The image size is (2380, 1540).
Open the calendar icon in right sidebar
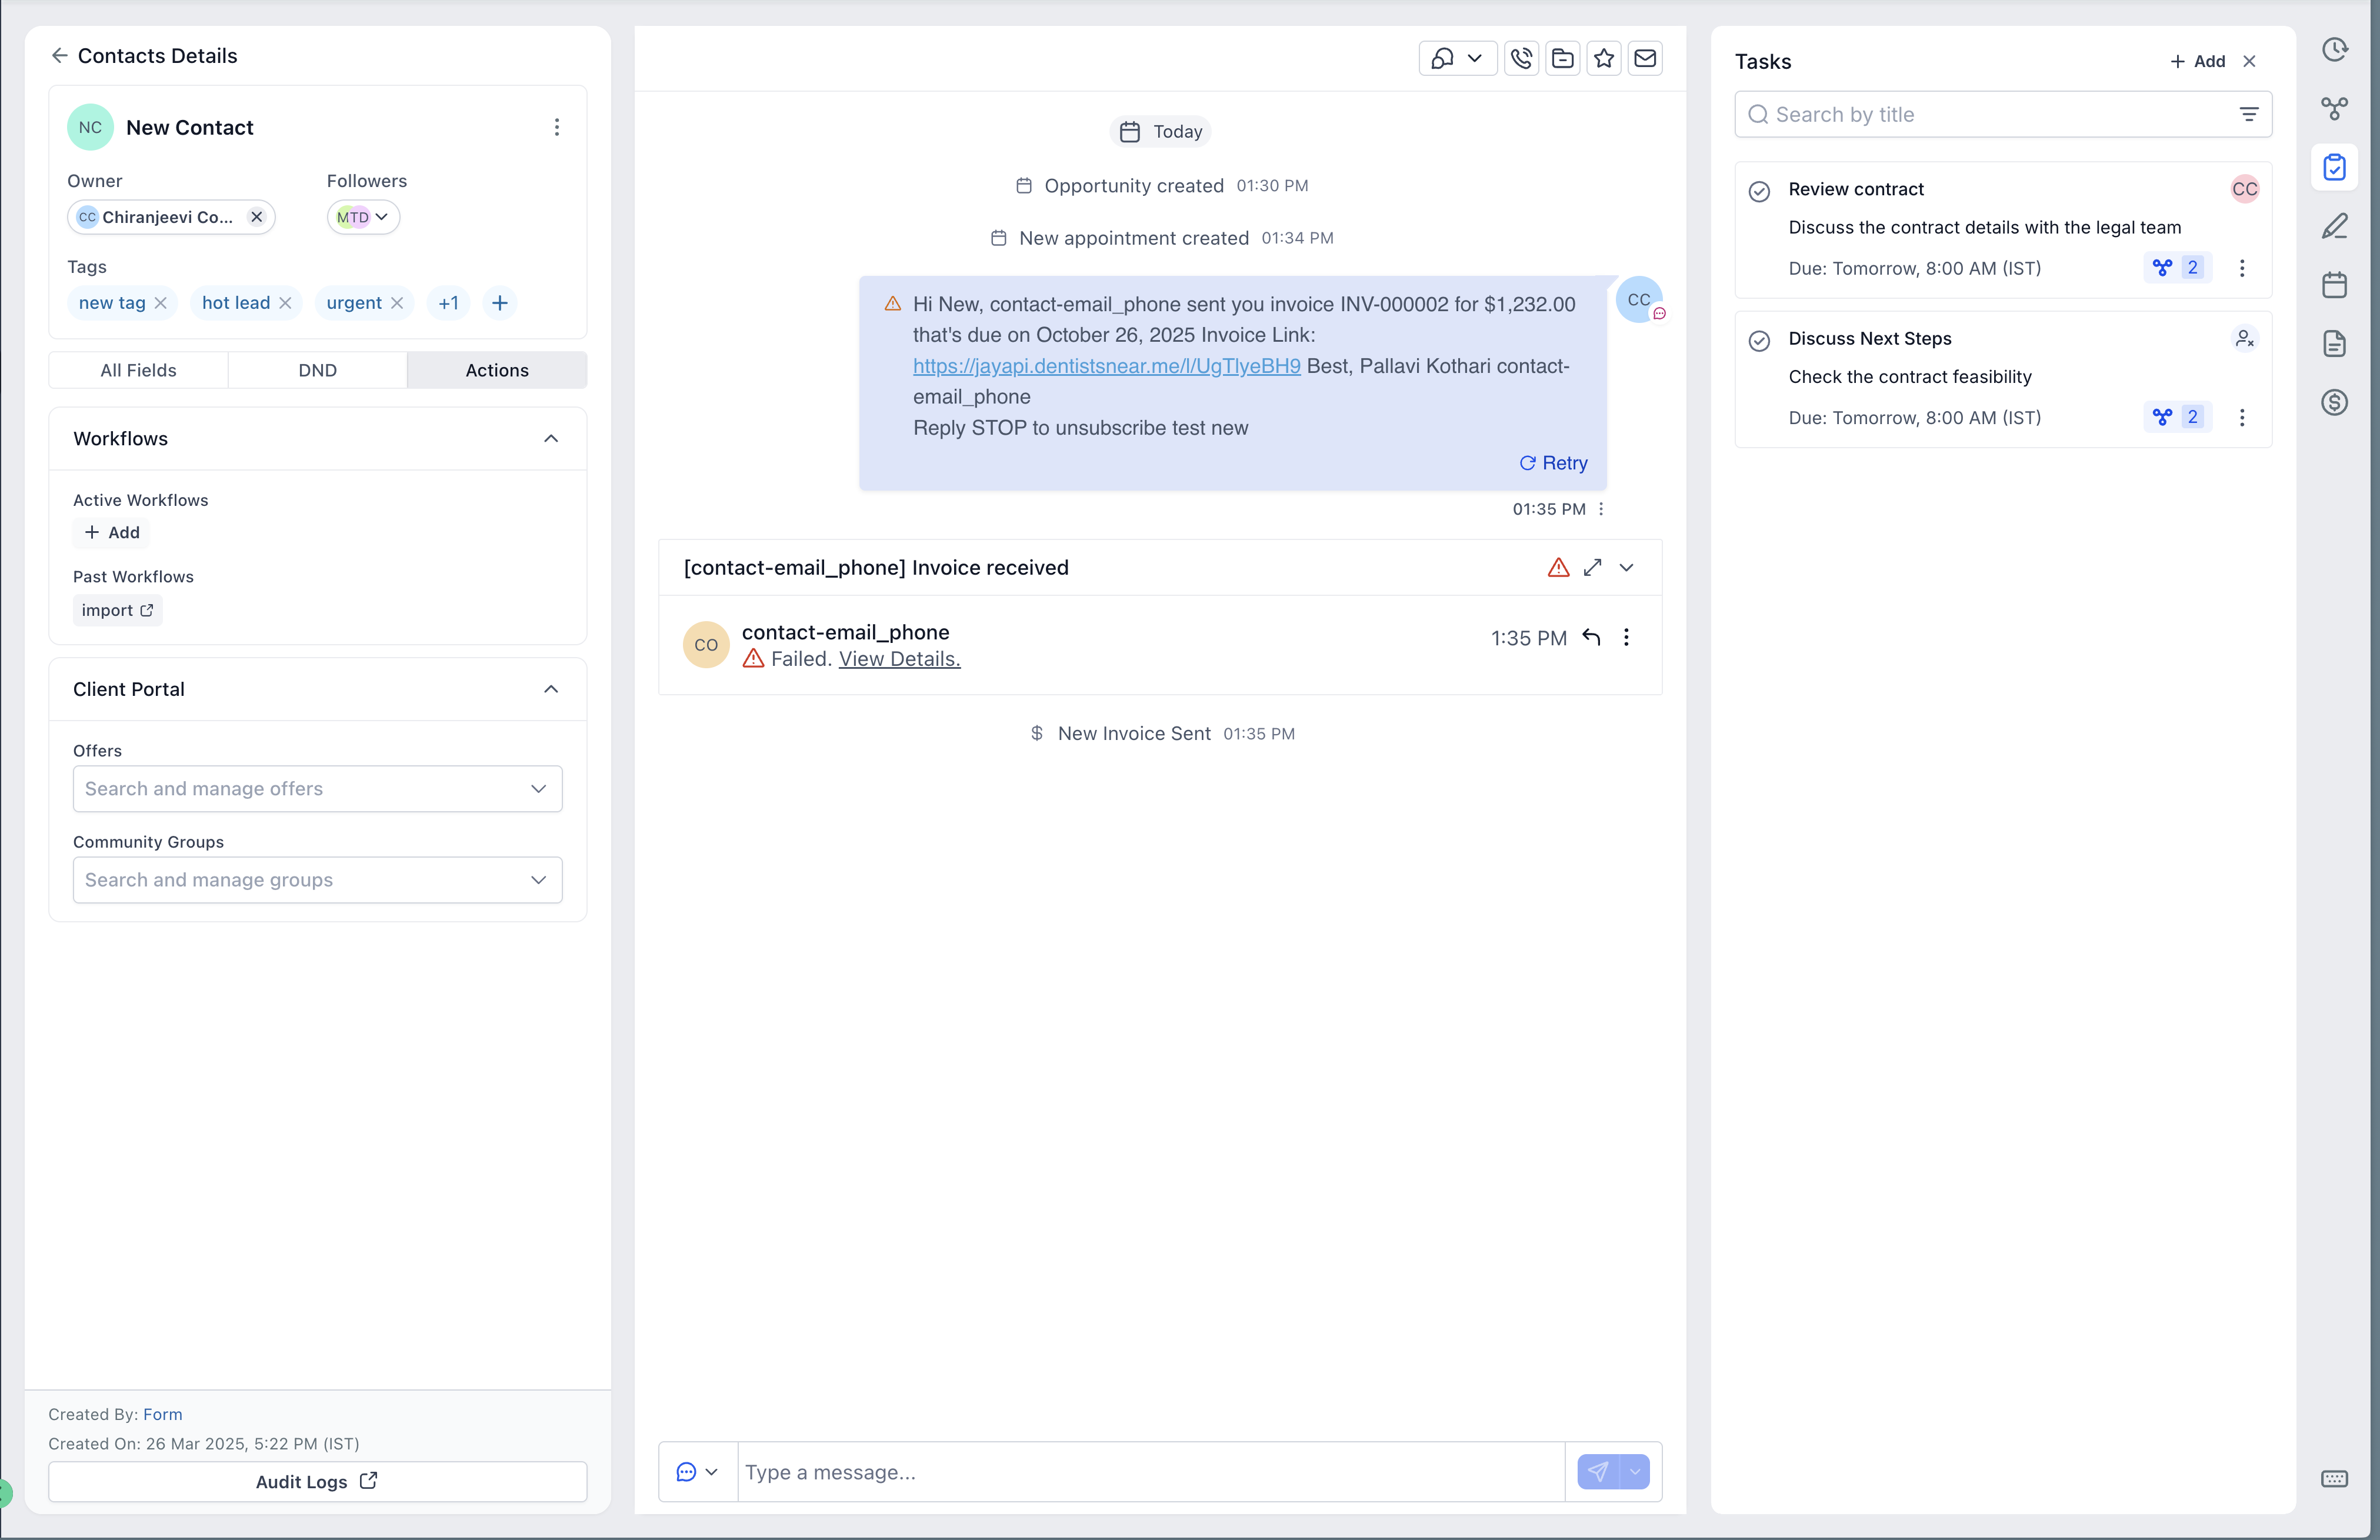pos(2334,285)
